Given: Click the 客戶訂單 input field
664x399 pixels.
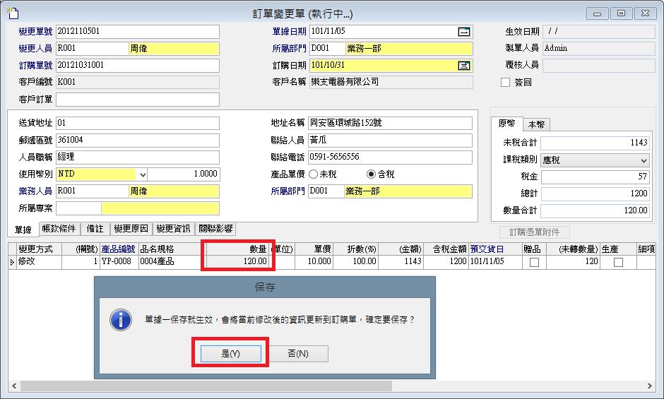Looking at the screenshot, I should (138, 100).
